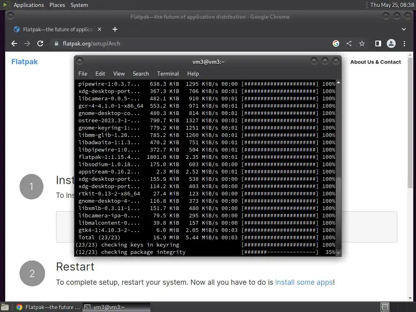
Task: View site info padlock icon
Action: pyautogui.click(x=56, y=43)
